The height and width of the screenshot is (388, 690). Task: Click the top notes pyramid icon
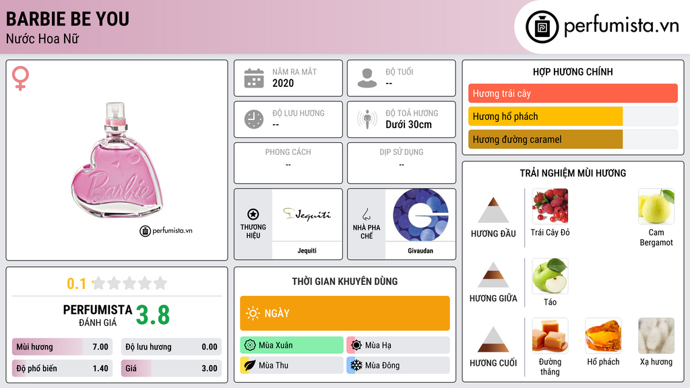(493, 210)
